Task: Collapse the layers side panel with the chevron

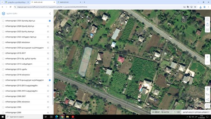Action: 50,14
